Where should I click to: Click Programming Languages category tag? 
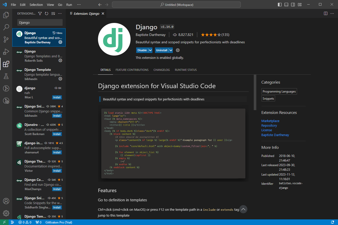tap(279, 91)
